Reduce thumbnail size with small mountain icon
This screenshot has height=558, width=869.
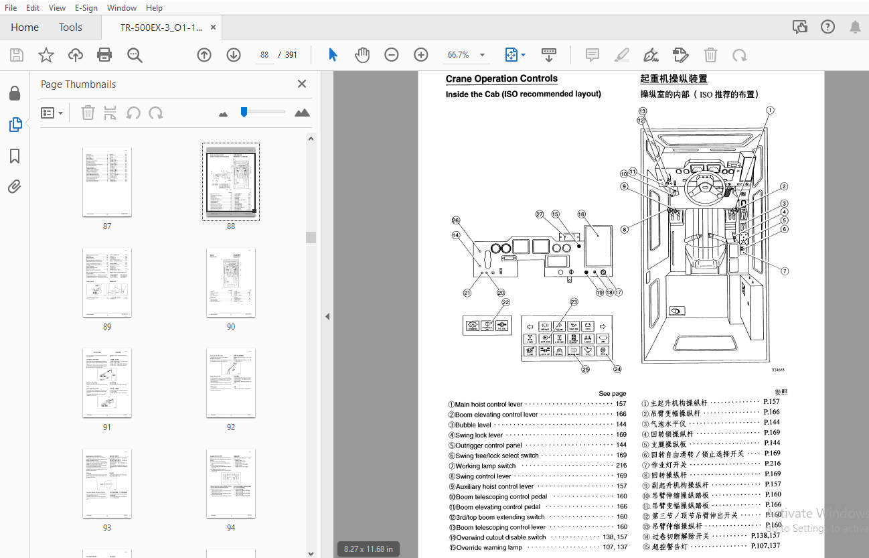coord(223,114)
